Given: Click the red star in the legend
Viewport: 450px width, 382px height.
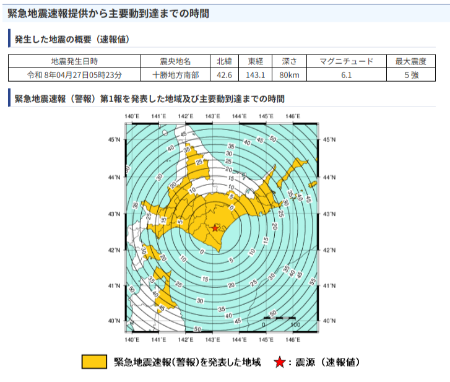Looking at the screenshot, I should (280, 362).
